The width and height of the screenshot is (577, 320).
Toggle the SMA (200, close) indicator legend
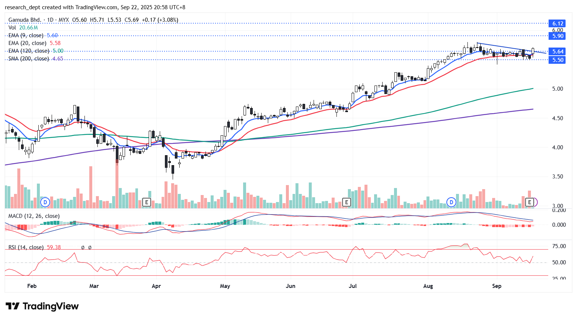pos(28,59)
